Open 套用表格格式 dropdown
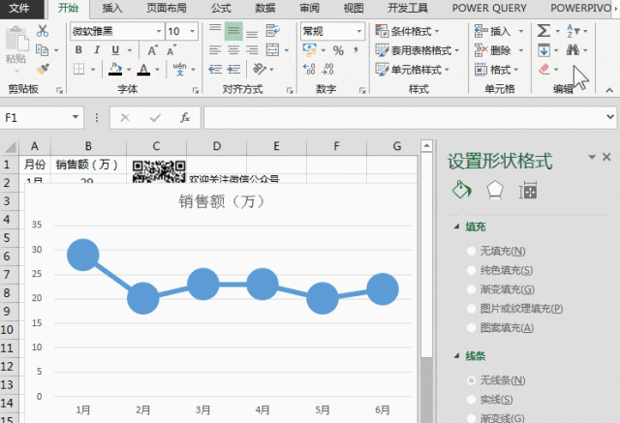620x423 pixels. point(418,50)
